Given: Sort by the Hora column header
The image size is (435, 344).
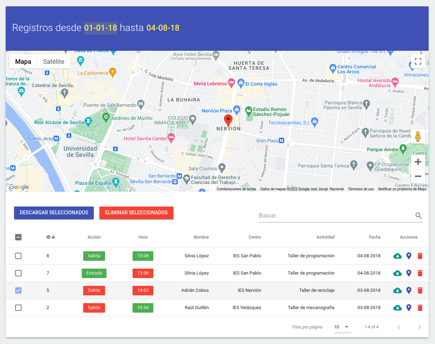Looking at the screenshot, I should point(143,237).
